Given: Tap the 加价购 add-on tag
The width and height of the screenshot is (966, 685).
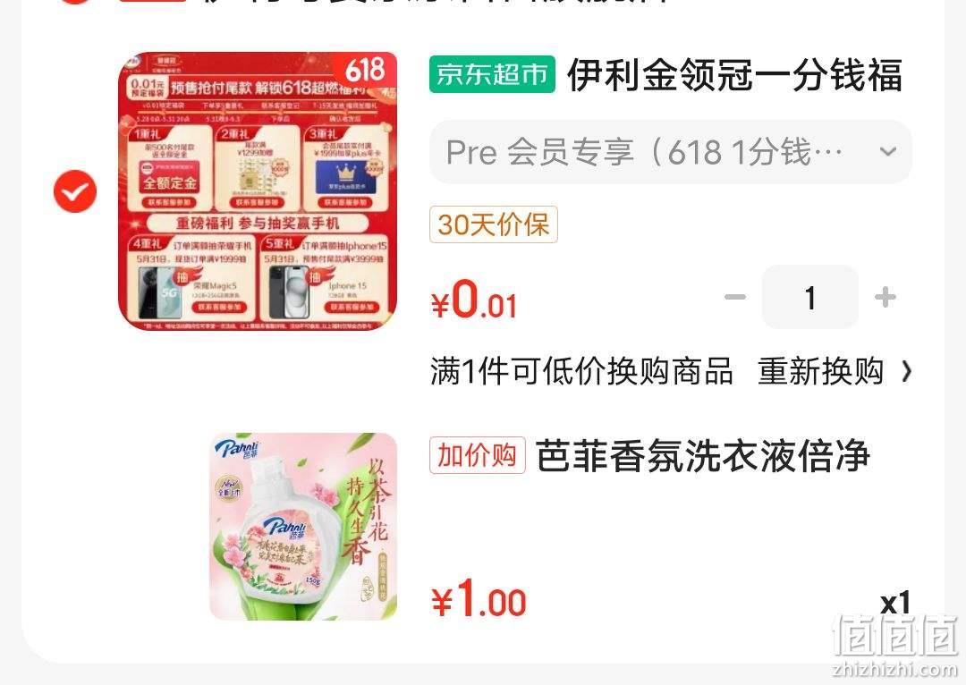Looking at the screenshot, I should click(x=478, y=455).
